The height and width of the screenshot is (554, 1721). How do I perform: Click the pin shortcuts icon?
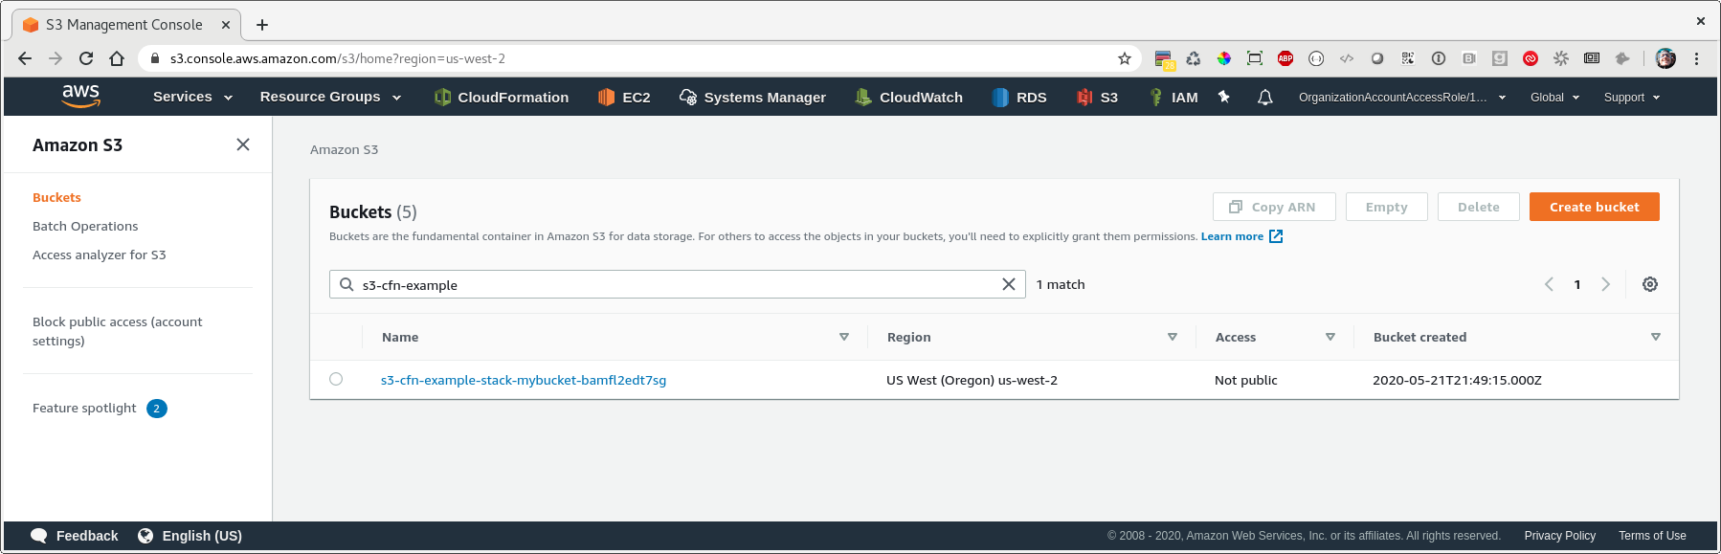click(x=1224, y=97)
